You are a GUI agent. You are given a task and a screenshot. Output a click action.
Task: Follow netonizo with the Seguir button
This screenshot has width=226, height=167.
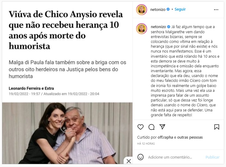[180, 9]
